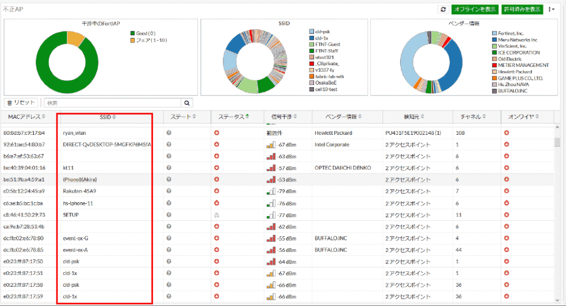Click Fortinet, Inc. legend entry in vendor chart
Screen dimensions: 566x306
[508, 33]
